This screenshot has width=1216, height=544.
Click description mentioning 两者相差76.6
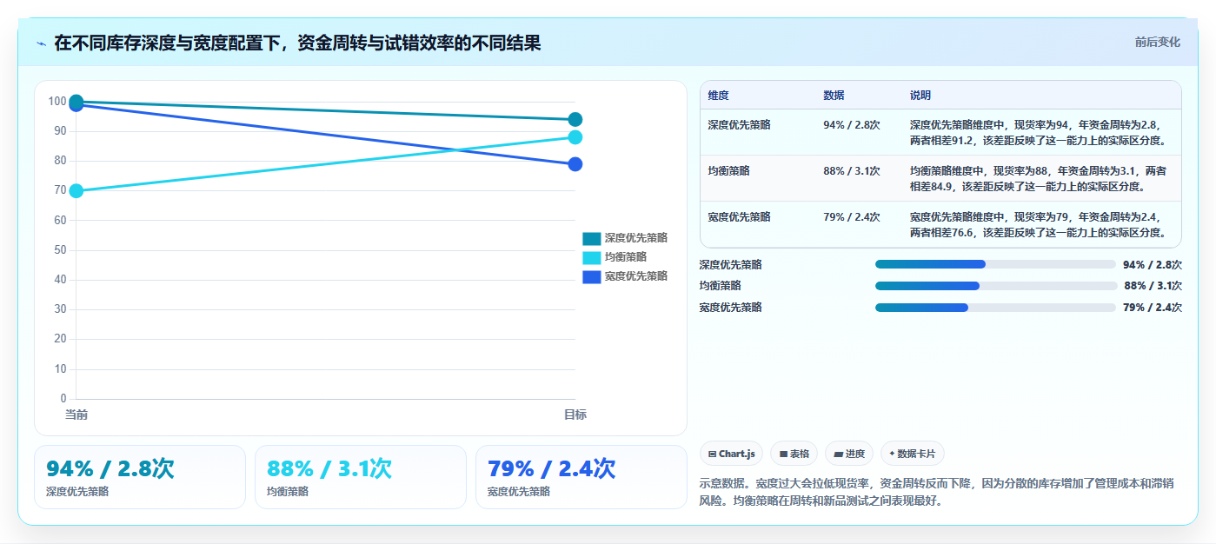click(x=1039, y=224)
